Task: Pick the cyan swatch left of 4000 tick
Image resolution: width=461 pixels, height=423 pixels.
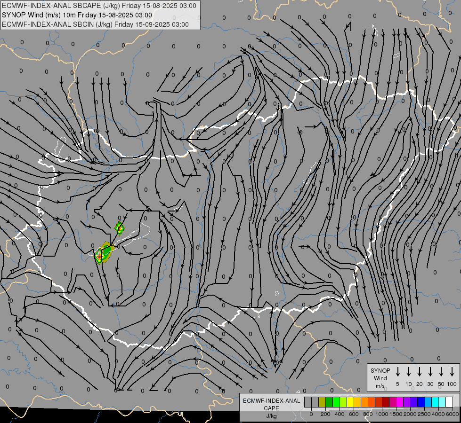Action: 435,402
